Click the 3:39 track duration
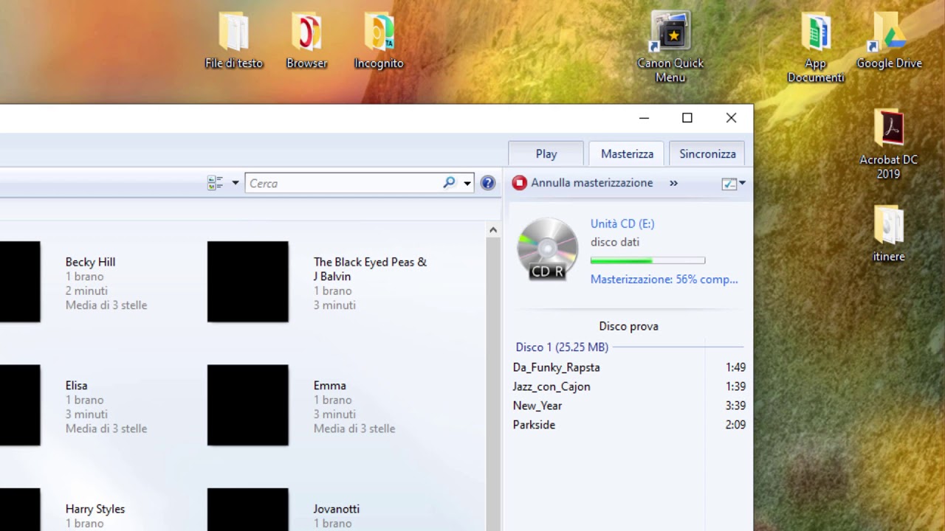This screenshot has width=945, height=531. [735, 406]
